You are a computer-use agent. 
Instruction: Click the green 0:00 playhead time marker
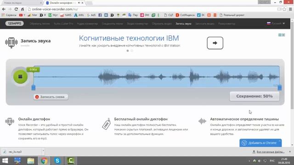(x=33, y=70)
